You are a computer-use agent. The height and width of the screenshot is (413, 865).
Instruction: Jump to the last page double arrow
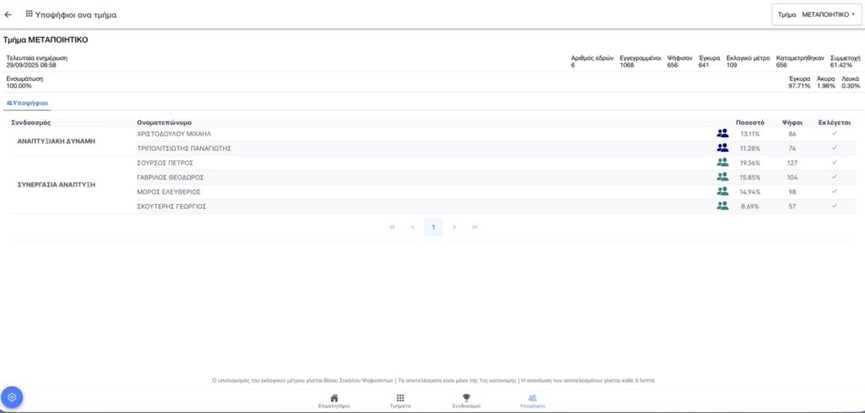(x=475, y=227)
